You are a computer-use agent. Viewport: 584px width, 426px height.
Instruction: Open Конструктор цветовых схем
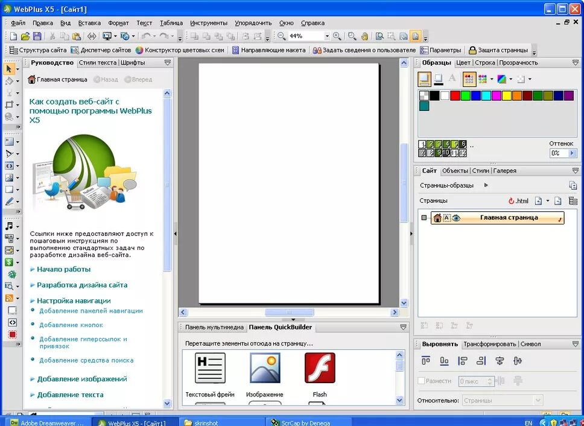click(180, 50)
